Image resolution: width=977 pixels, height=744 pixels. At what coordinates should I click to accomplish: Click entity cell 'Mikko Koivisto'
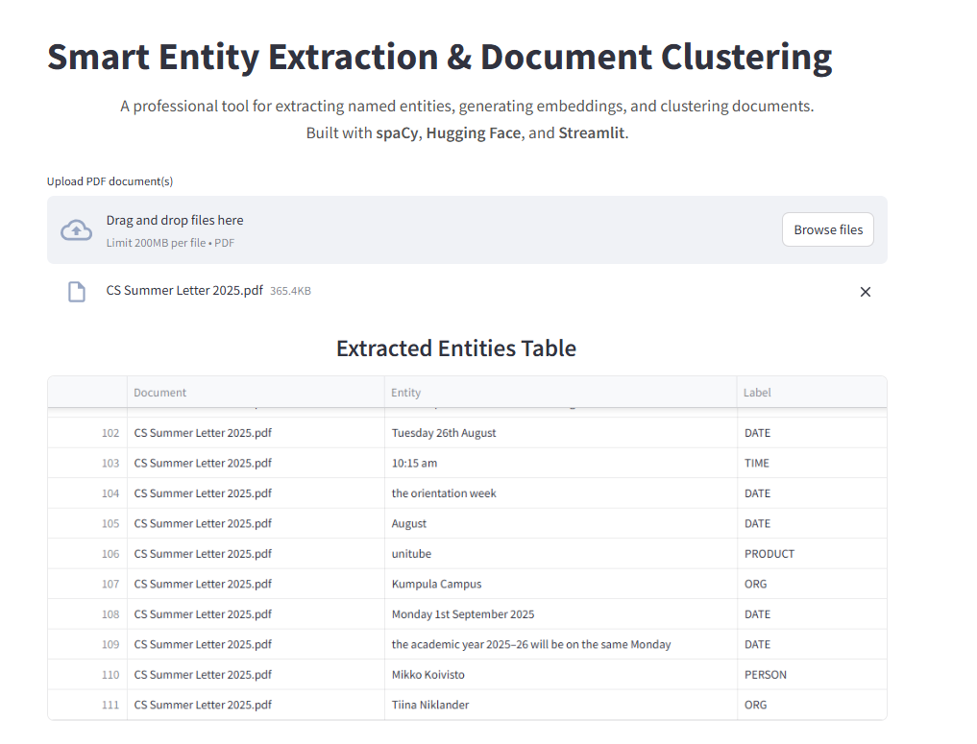pos(560,674)
